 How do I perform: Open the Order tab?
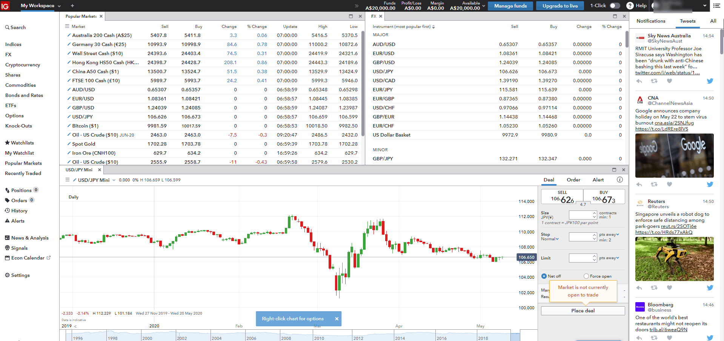coord(573,180)
